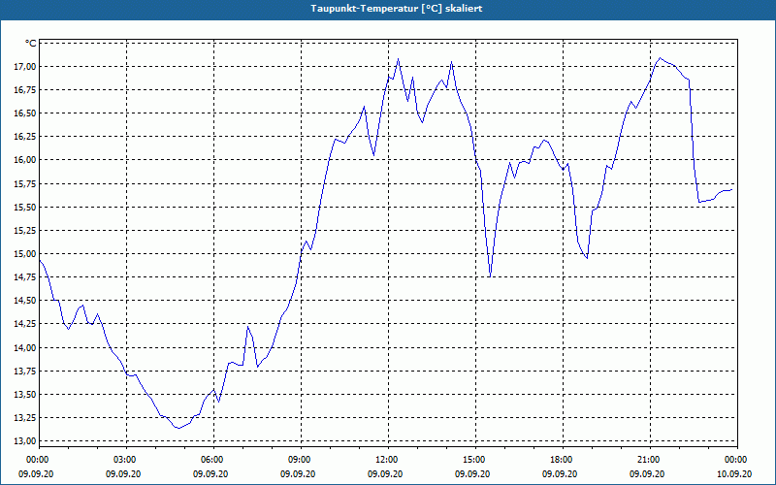Click the 15,25 axis value
776x485 pixels.
pos(26,230)
